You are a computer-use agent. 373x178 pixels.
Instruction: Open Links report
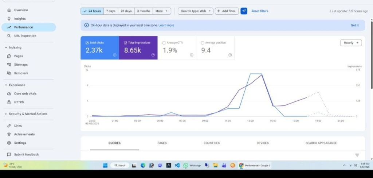click(18, 126)
